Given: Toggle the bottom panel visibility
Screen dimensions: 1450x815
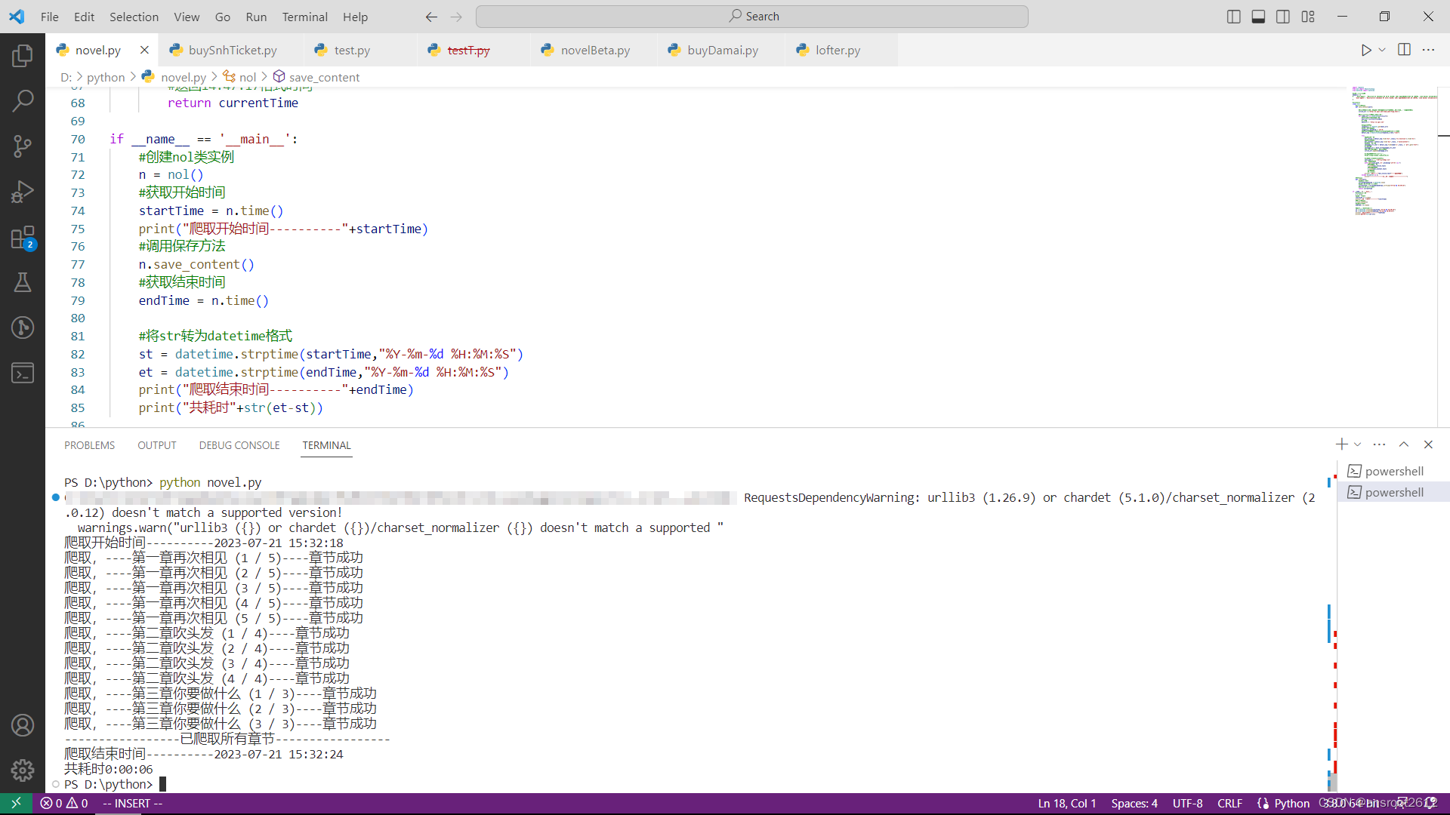Looking at the screenshot, I should pyautogui.click(x=1258, y=17).
